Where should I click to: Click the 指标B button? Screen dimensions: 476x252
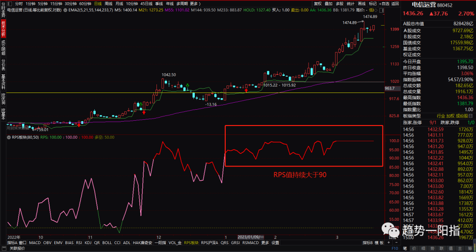tap(368, 243)
